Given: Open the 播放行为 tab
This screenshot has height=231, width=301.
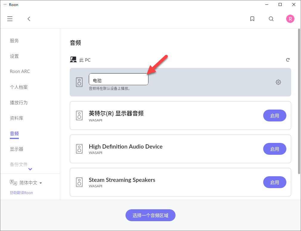Looking at the screenshot, I should tap(19, 103).
